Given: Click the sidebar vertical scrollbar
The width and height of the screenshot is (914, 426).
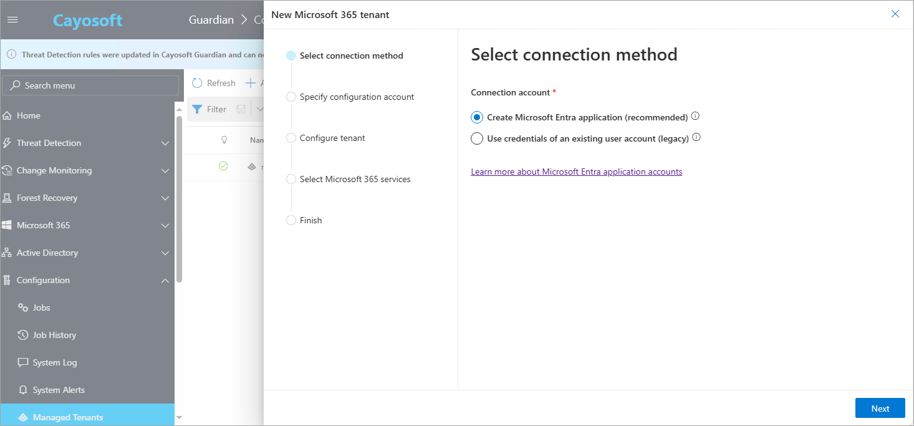Looking at the screenshot, I should [x=180, y=200].
